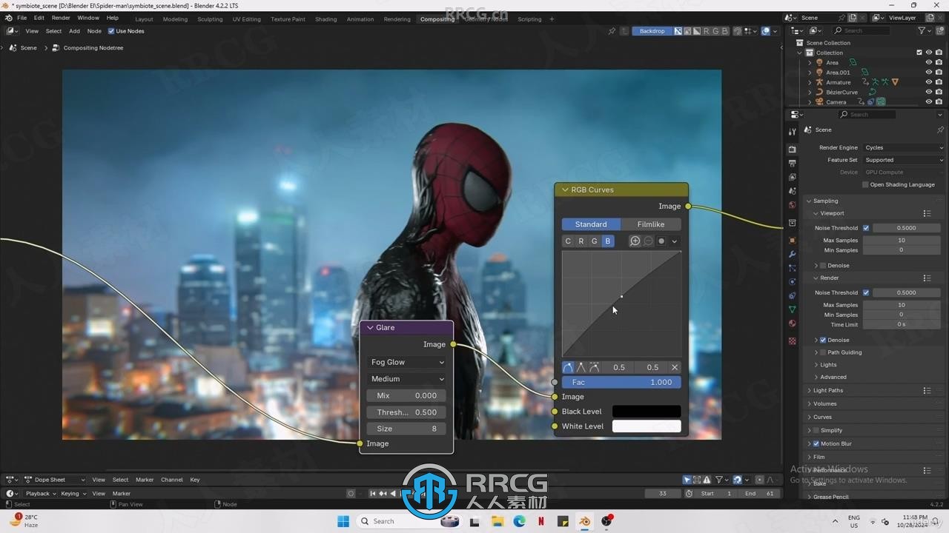949x533 pixels.
Task: Open the File menu
Action: (x=22, y=18)
